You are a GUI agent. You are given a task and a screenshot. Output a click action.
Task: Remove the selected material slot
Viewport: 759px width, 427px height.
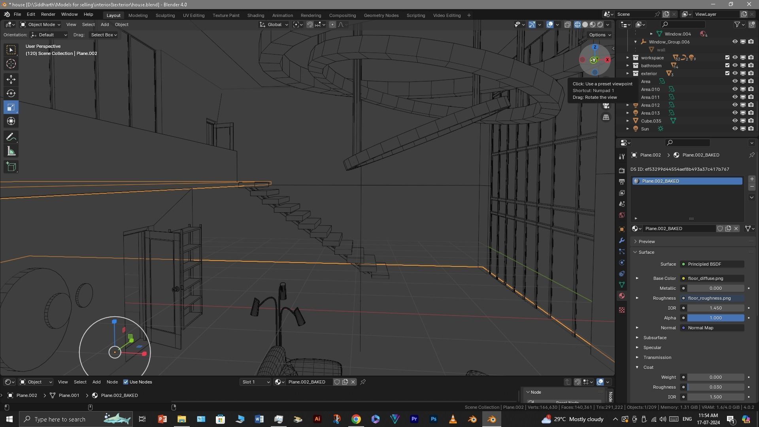pyautogui.click(x=752, y=187)
